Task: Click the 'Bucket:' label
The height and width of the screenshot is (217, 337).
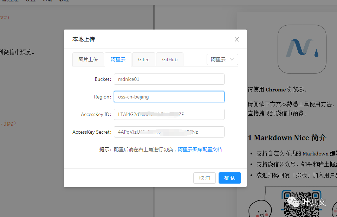Action: (103, 79)
